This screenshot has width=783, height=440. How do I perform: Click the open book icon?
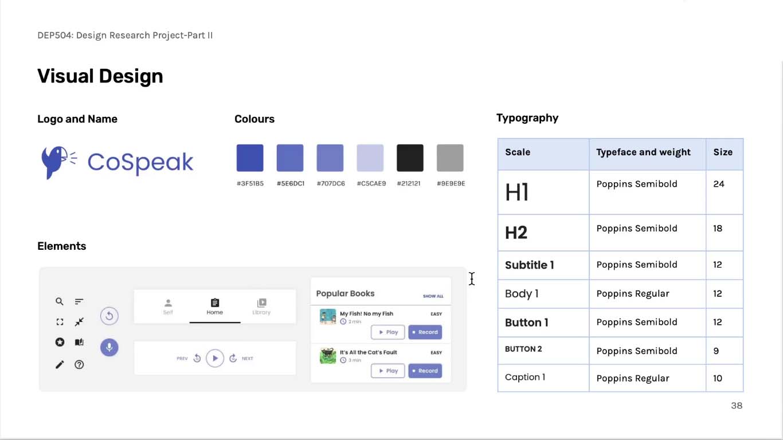(x=79, y=342)
